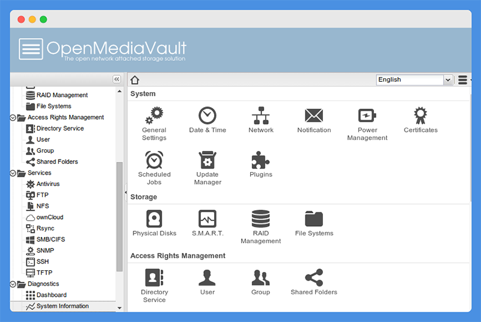The width and height of the screenshot is (481, 322).
Task: Open RAID Management in the main panel
Action: pos(261,227)
